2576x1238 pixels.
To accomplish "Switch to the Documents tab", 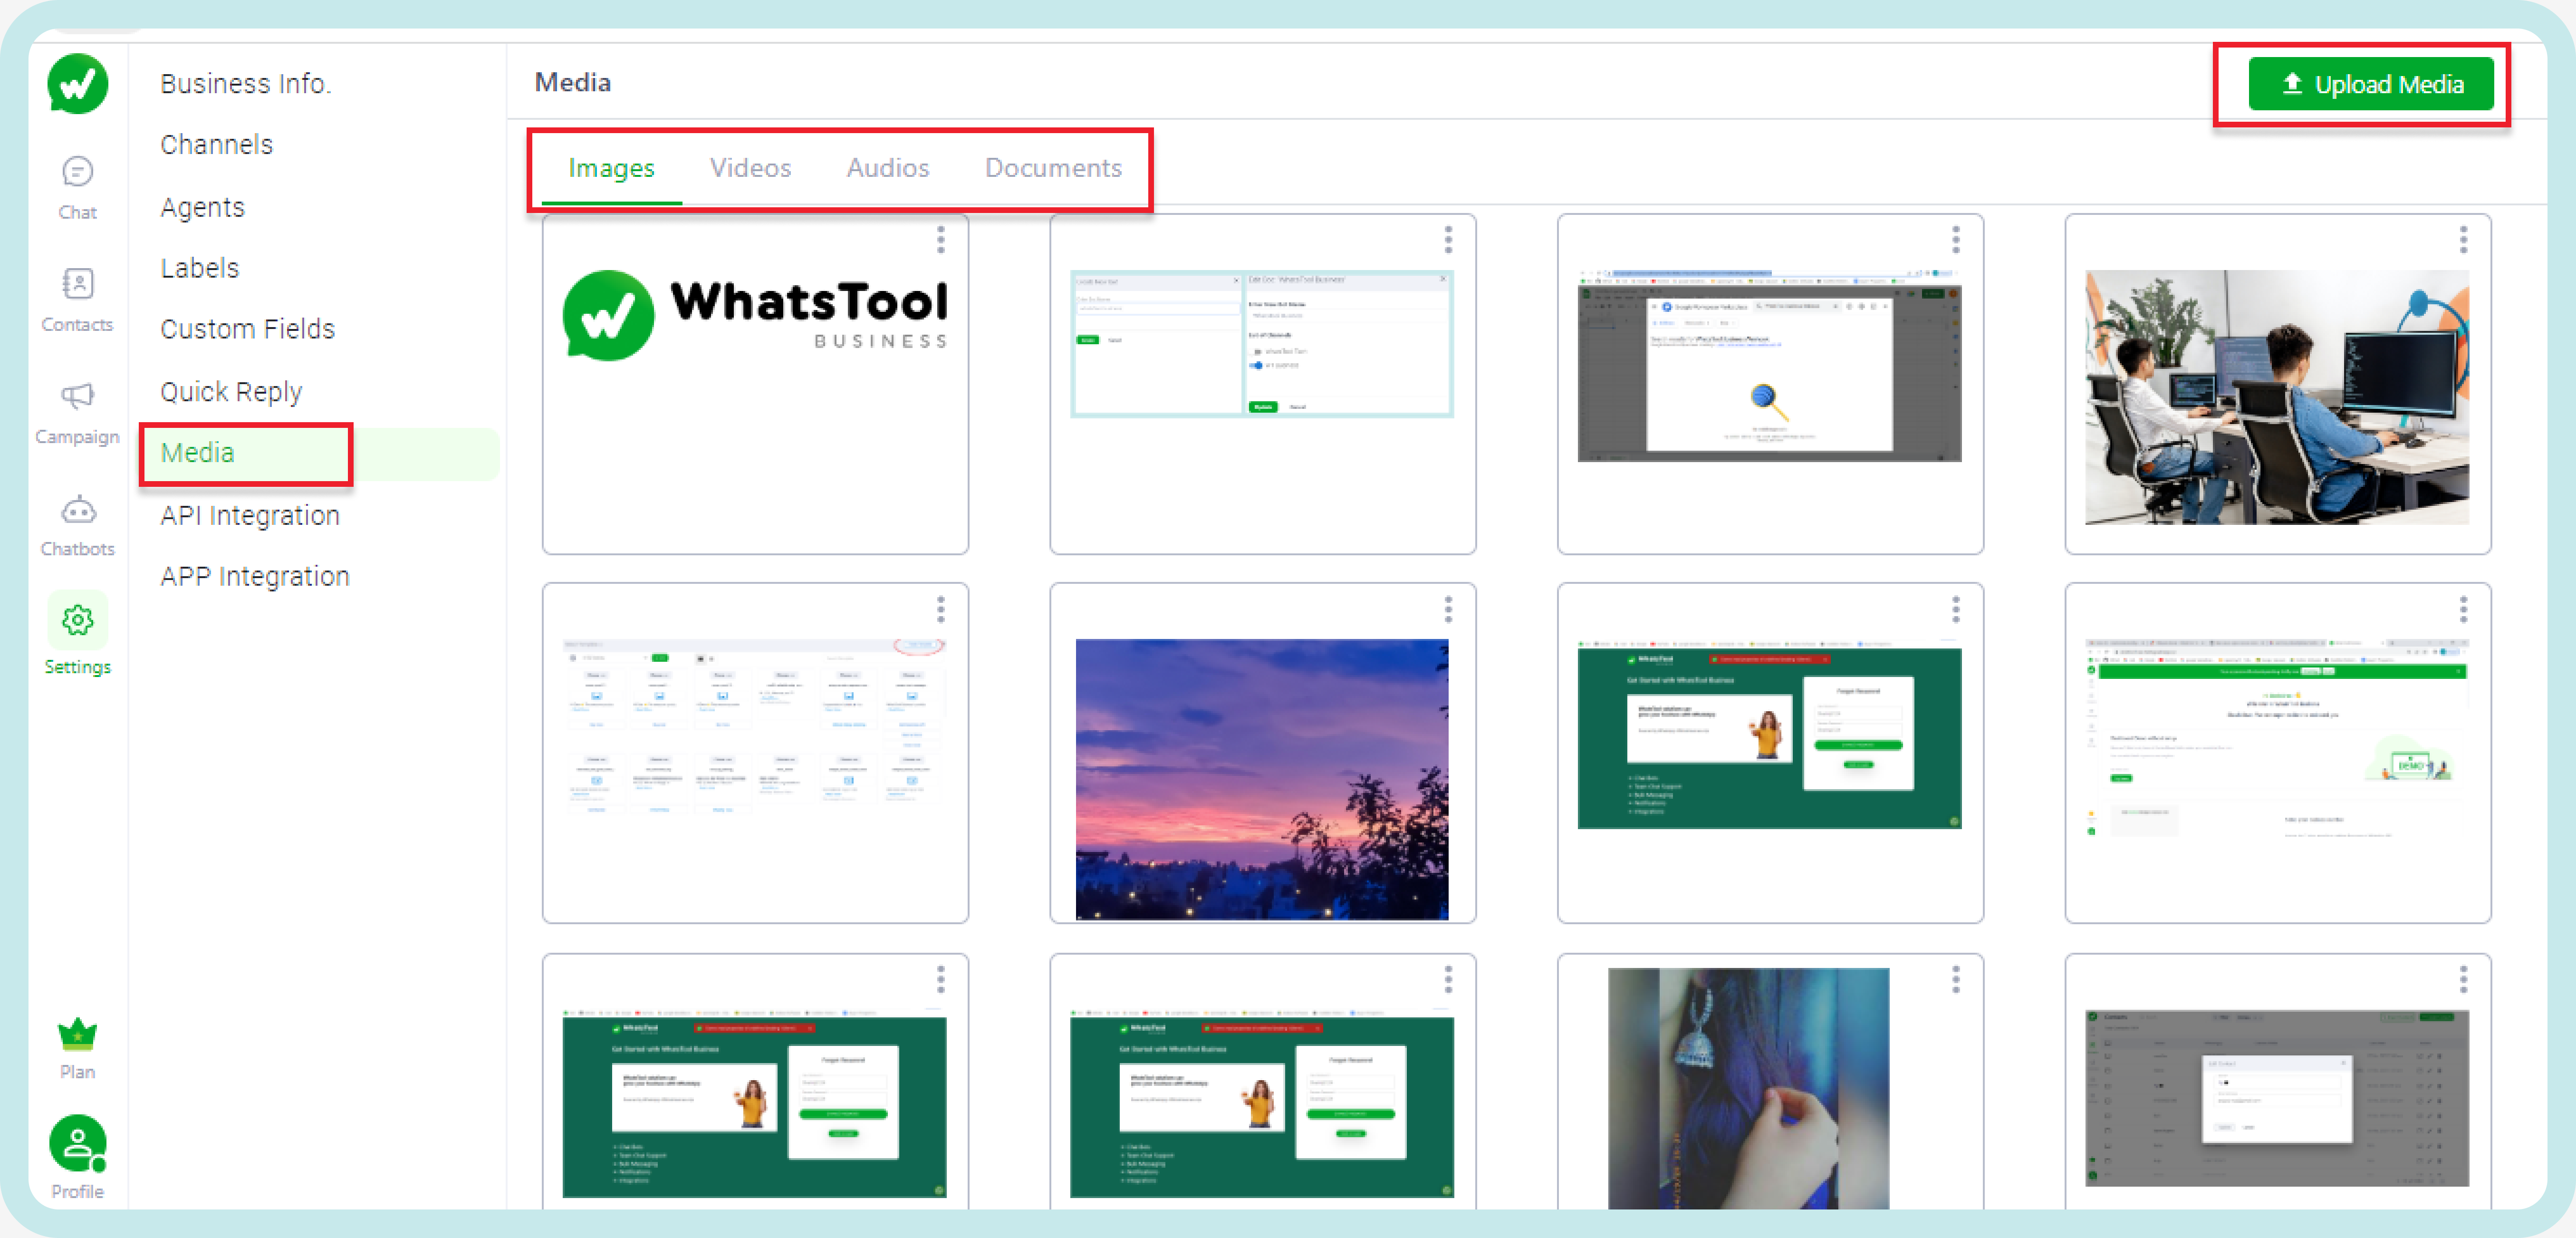I will click(x=1053, y=168).
